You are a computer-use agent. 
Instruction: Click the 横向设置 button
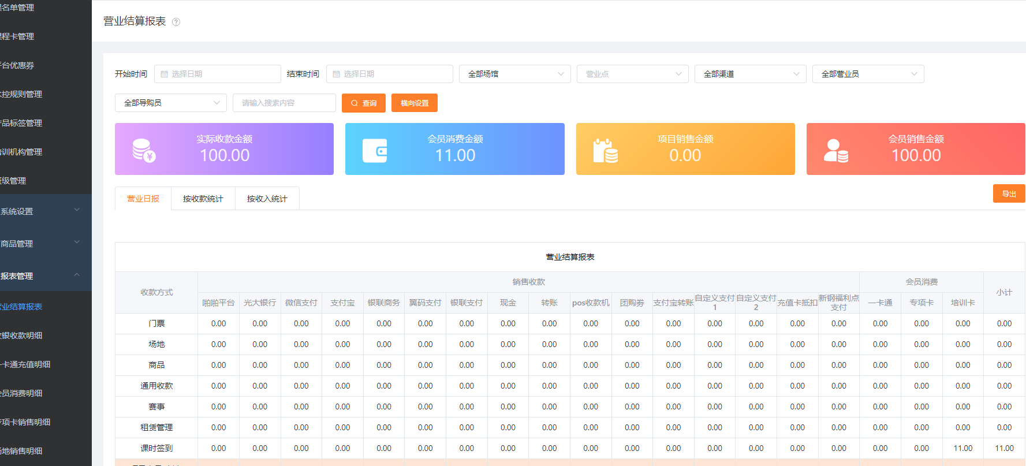415,103
